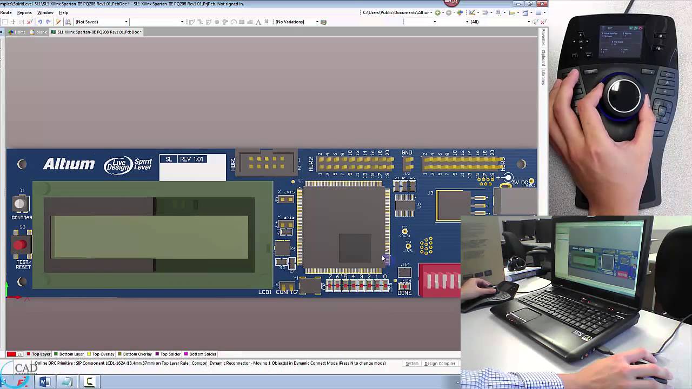Viewport: 692px width, 389px height.
Task: Click the System status bar button
Action: (x=412, y=364)
